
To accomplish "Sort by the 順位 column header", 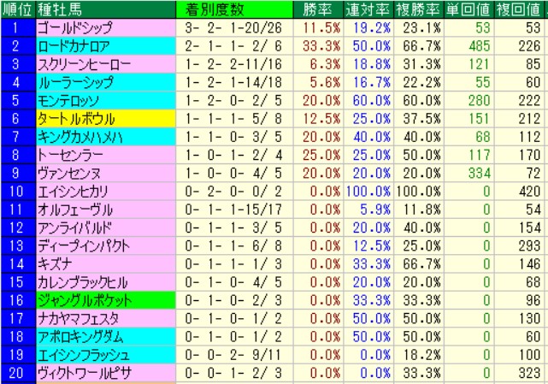I will pyautogui.click(x=17, y=9).
